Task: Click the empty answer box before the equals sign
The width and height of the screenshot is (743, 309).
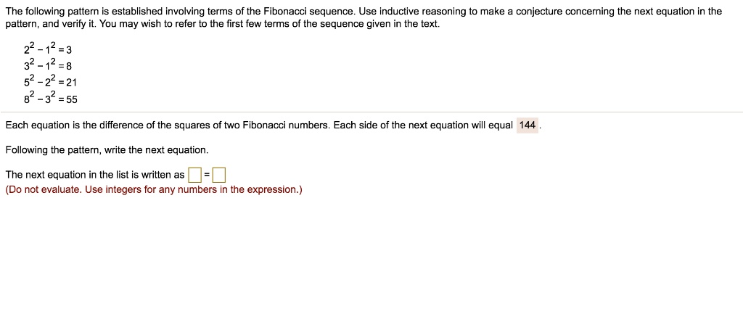Action: coord(194,176)
